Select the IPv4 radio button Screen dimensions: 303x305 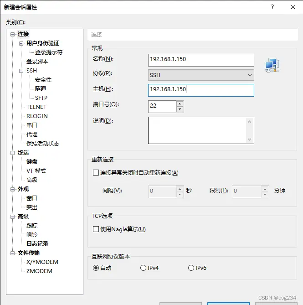(144, 268)
